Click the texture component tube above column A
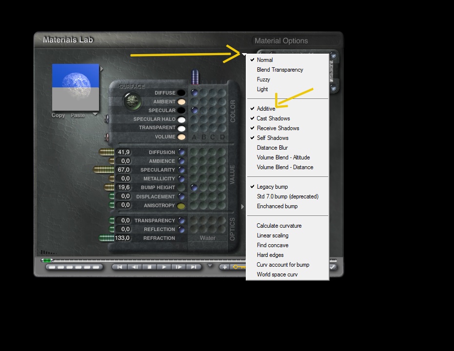Viewport: 454px width, 351px height. [x=196, y=77]
